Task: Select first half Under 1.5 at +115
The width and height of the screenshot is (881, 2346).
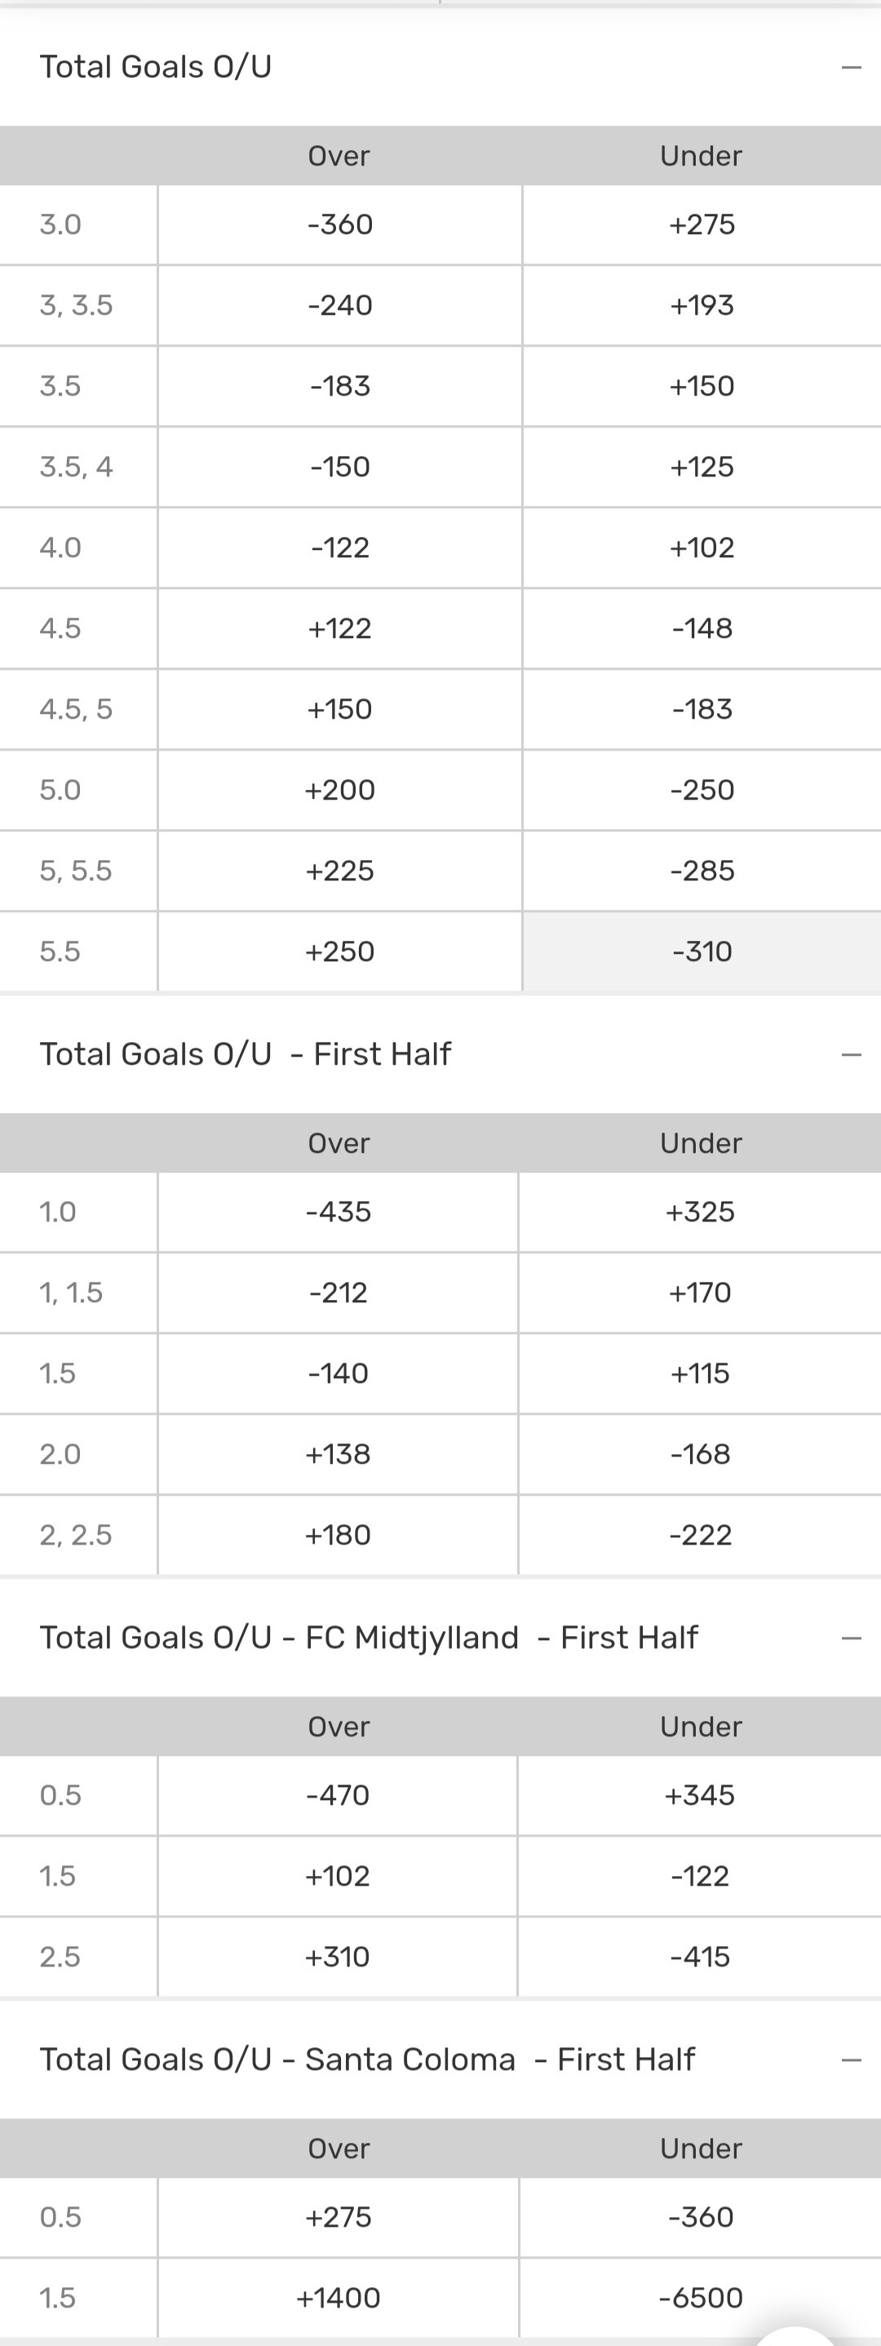Action: [700, 1373]
